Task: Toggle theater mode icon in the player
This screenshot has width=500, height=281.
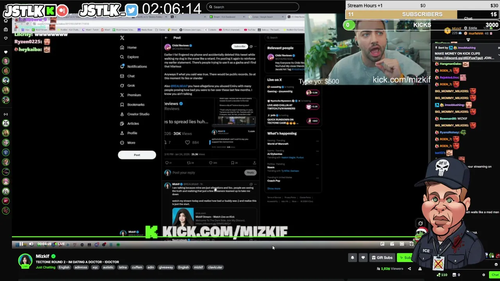Action: point(402,244)
